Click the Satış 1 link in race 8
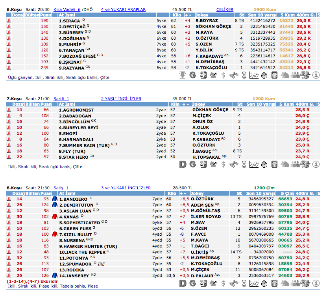The height and width of the screenshot is (295, 327). [x=61, y=188]
